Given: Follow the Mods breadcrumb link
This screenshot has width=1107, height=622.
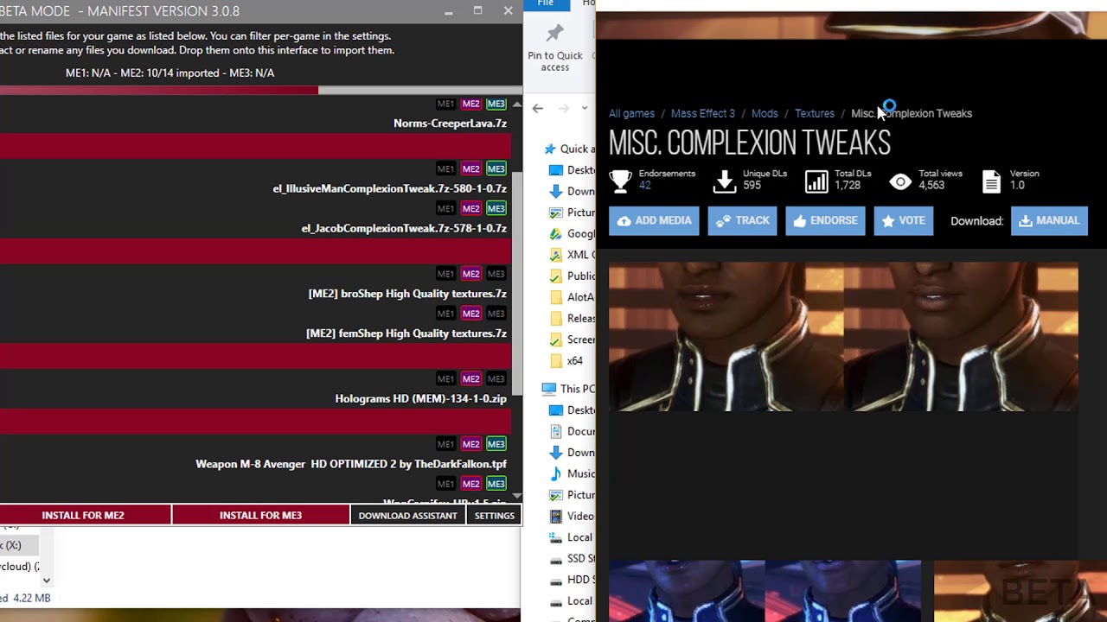Looking at the screenshot, I should pos(765,113).
